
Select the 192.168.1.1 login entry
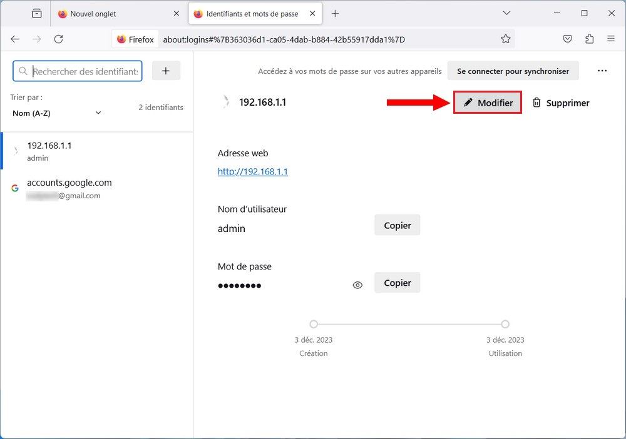69,151
